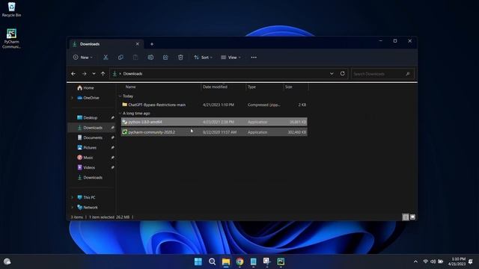Open the PyCharm Community desktop shortcut
479x269 pixels.
pyautogui.click(x=12, y=38)
